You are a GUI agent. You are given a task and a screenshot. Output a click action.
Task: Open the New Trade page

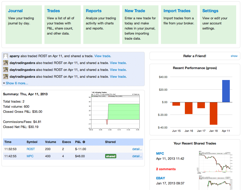135,11
